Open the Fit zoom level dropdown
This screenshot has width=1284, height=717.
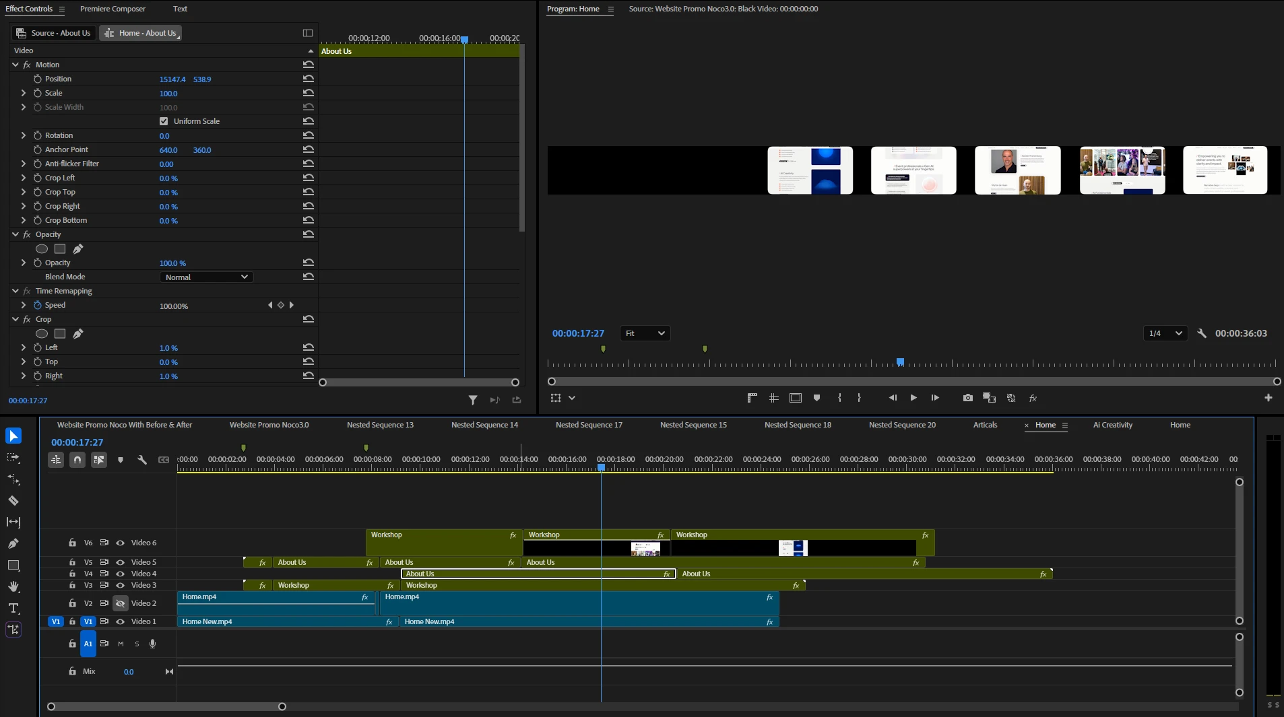645,333
